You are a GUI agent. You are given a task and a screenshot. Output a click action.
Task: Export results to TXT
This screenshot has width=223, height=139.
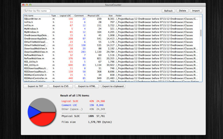click(x=35, y=86)
